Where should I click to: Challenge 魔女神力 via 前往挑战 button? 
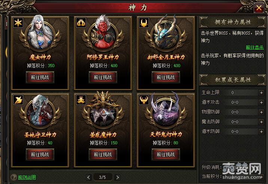coord(40,77)
